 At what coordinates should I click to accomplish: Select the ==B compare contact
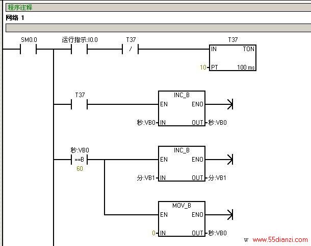coord(80,160)
